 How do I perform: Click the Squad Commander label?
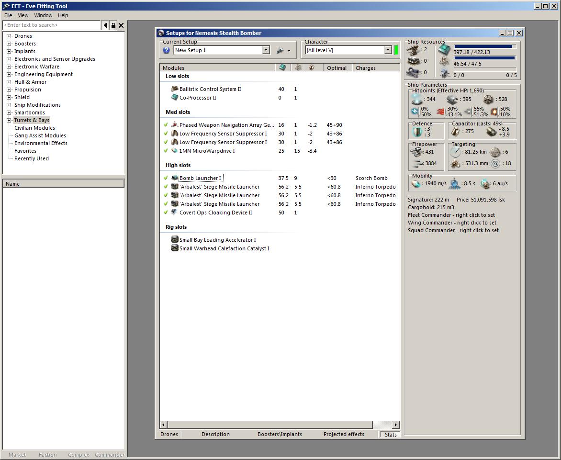453,230
